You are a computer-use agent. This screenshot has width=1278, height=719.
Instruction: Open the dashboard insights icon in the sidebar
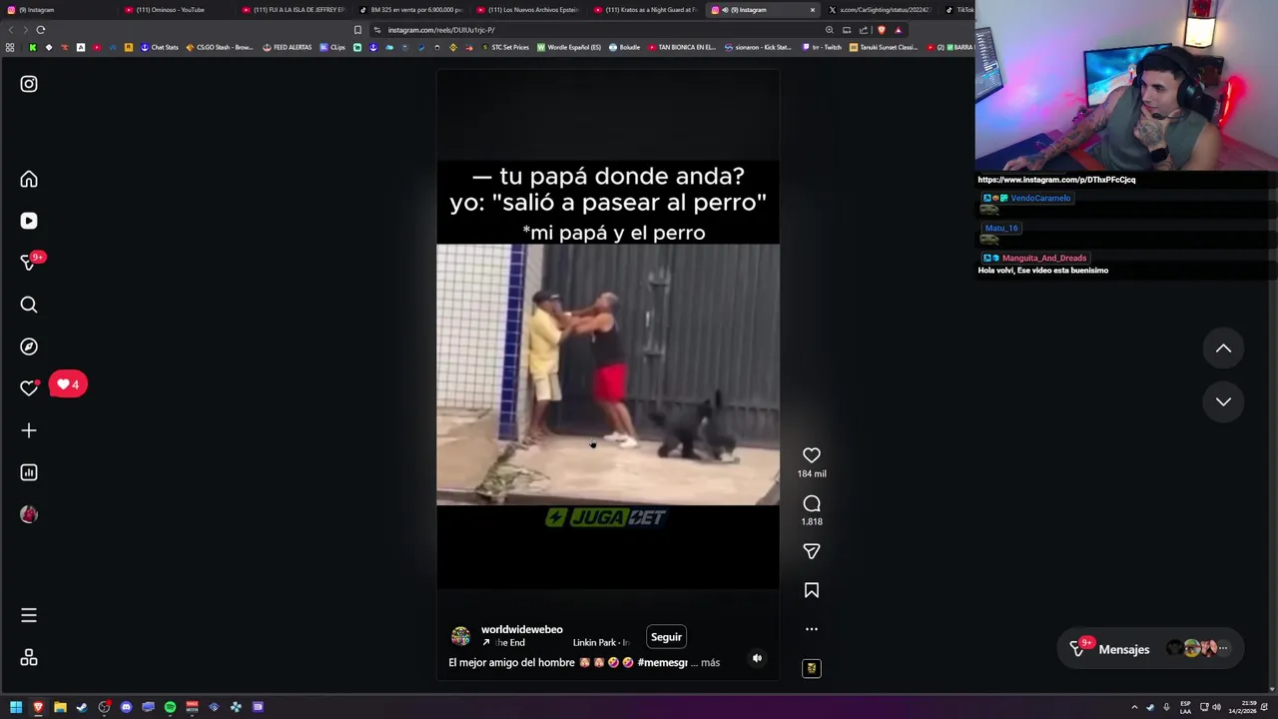tap(29, 472)
